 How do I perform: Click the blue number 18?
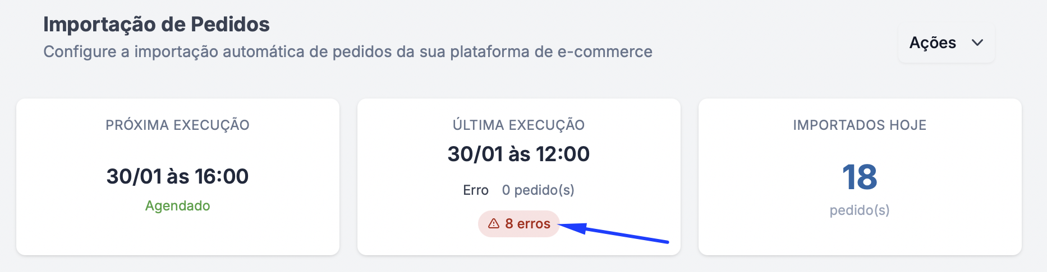click(860, 177)
